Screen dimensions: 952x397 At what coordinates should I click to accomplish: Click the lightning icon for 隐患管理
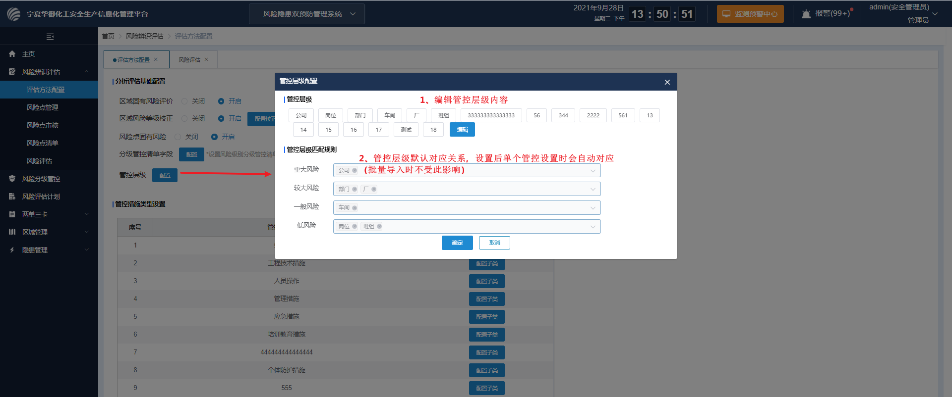click(12, 250)
